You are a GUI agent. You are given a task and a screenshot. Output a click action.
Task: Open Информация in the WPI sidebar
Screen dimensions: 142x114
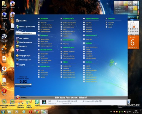click(23, 56)
